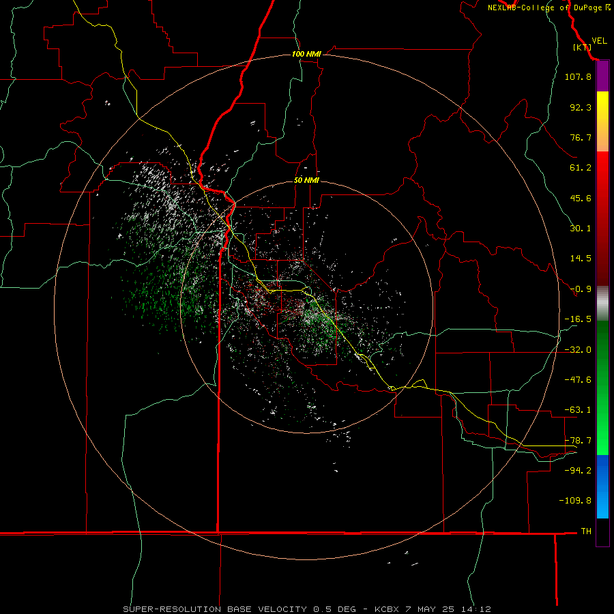Select the 92.3 legend value
614x614 pixels.
581,107
